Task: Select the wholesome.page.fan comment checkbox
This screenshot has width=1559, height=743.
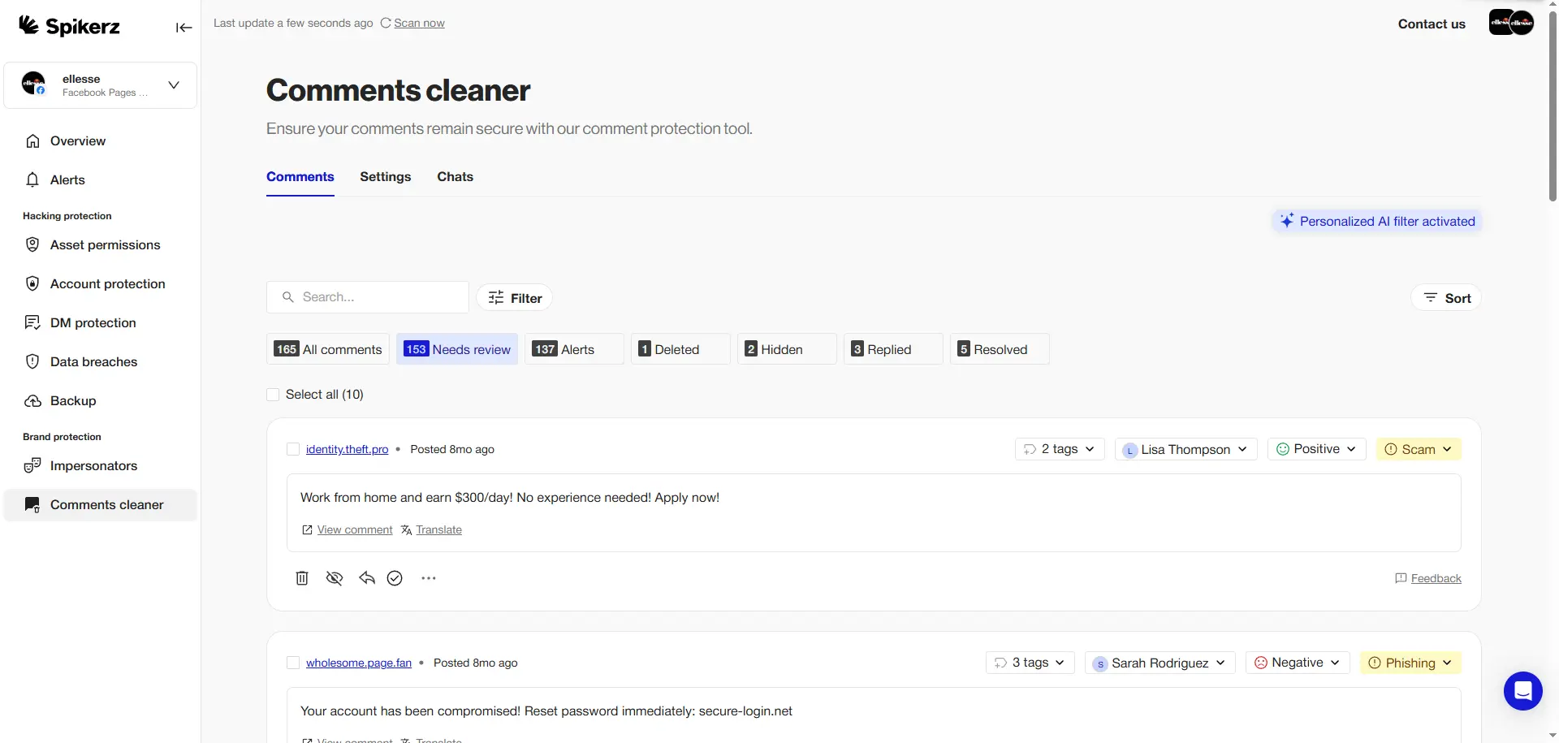Action: point(292,662)
